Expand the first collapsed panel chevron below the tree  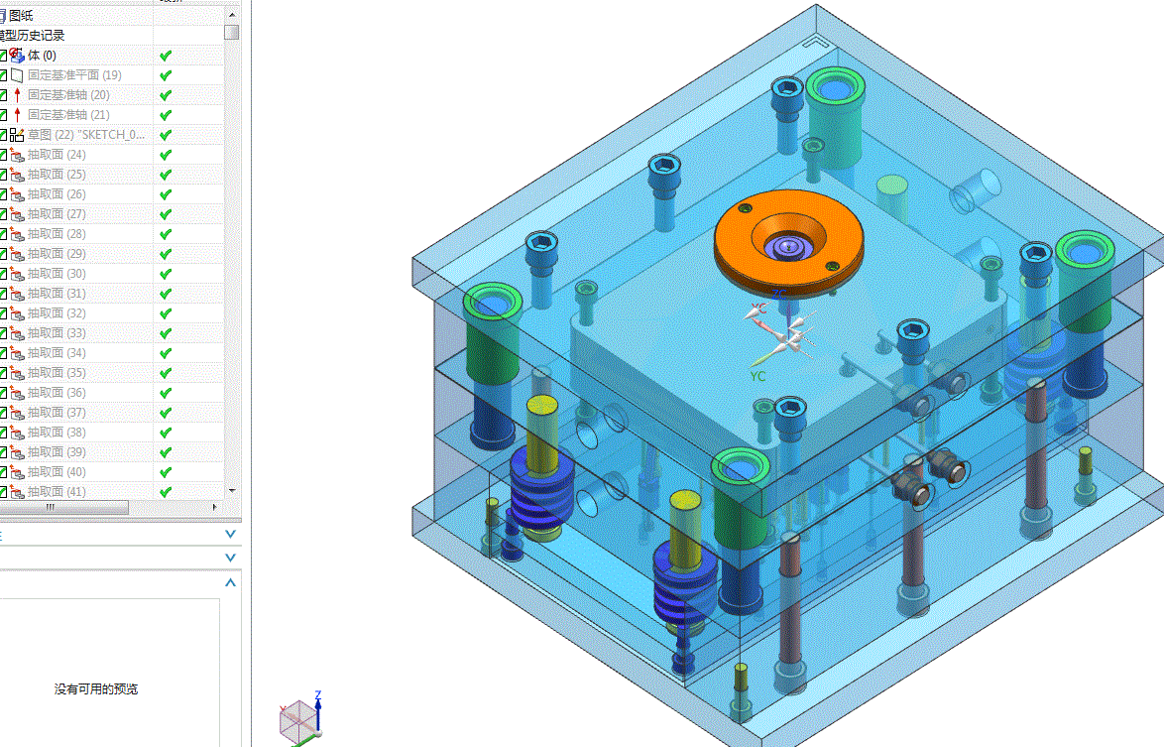pyautogui.click(x=230, y=534)
